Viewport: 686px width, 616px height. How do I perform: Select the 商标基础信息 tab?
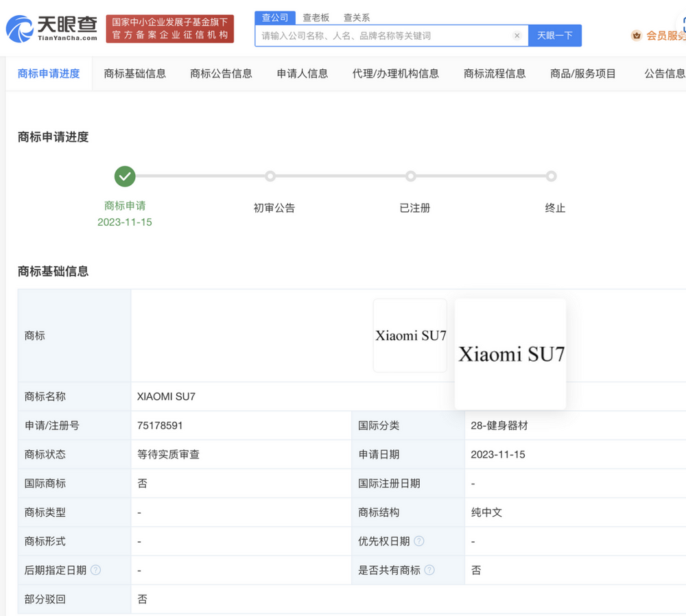click(135, 73)
